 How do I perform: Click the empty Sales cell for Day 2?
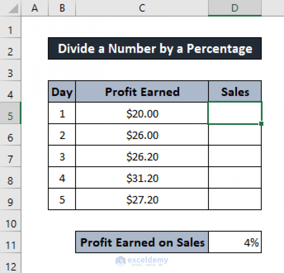[x=235, y=135]
